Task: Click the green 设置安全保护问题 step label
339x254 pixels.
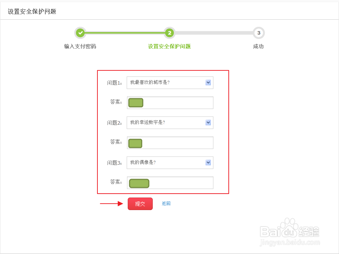Action: 169,46
